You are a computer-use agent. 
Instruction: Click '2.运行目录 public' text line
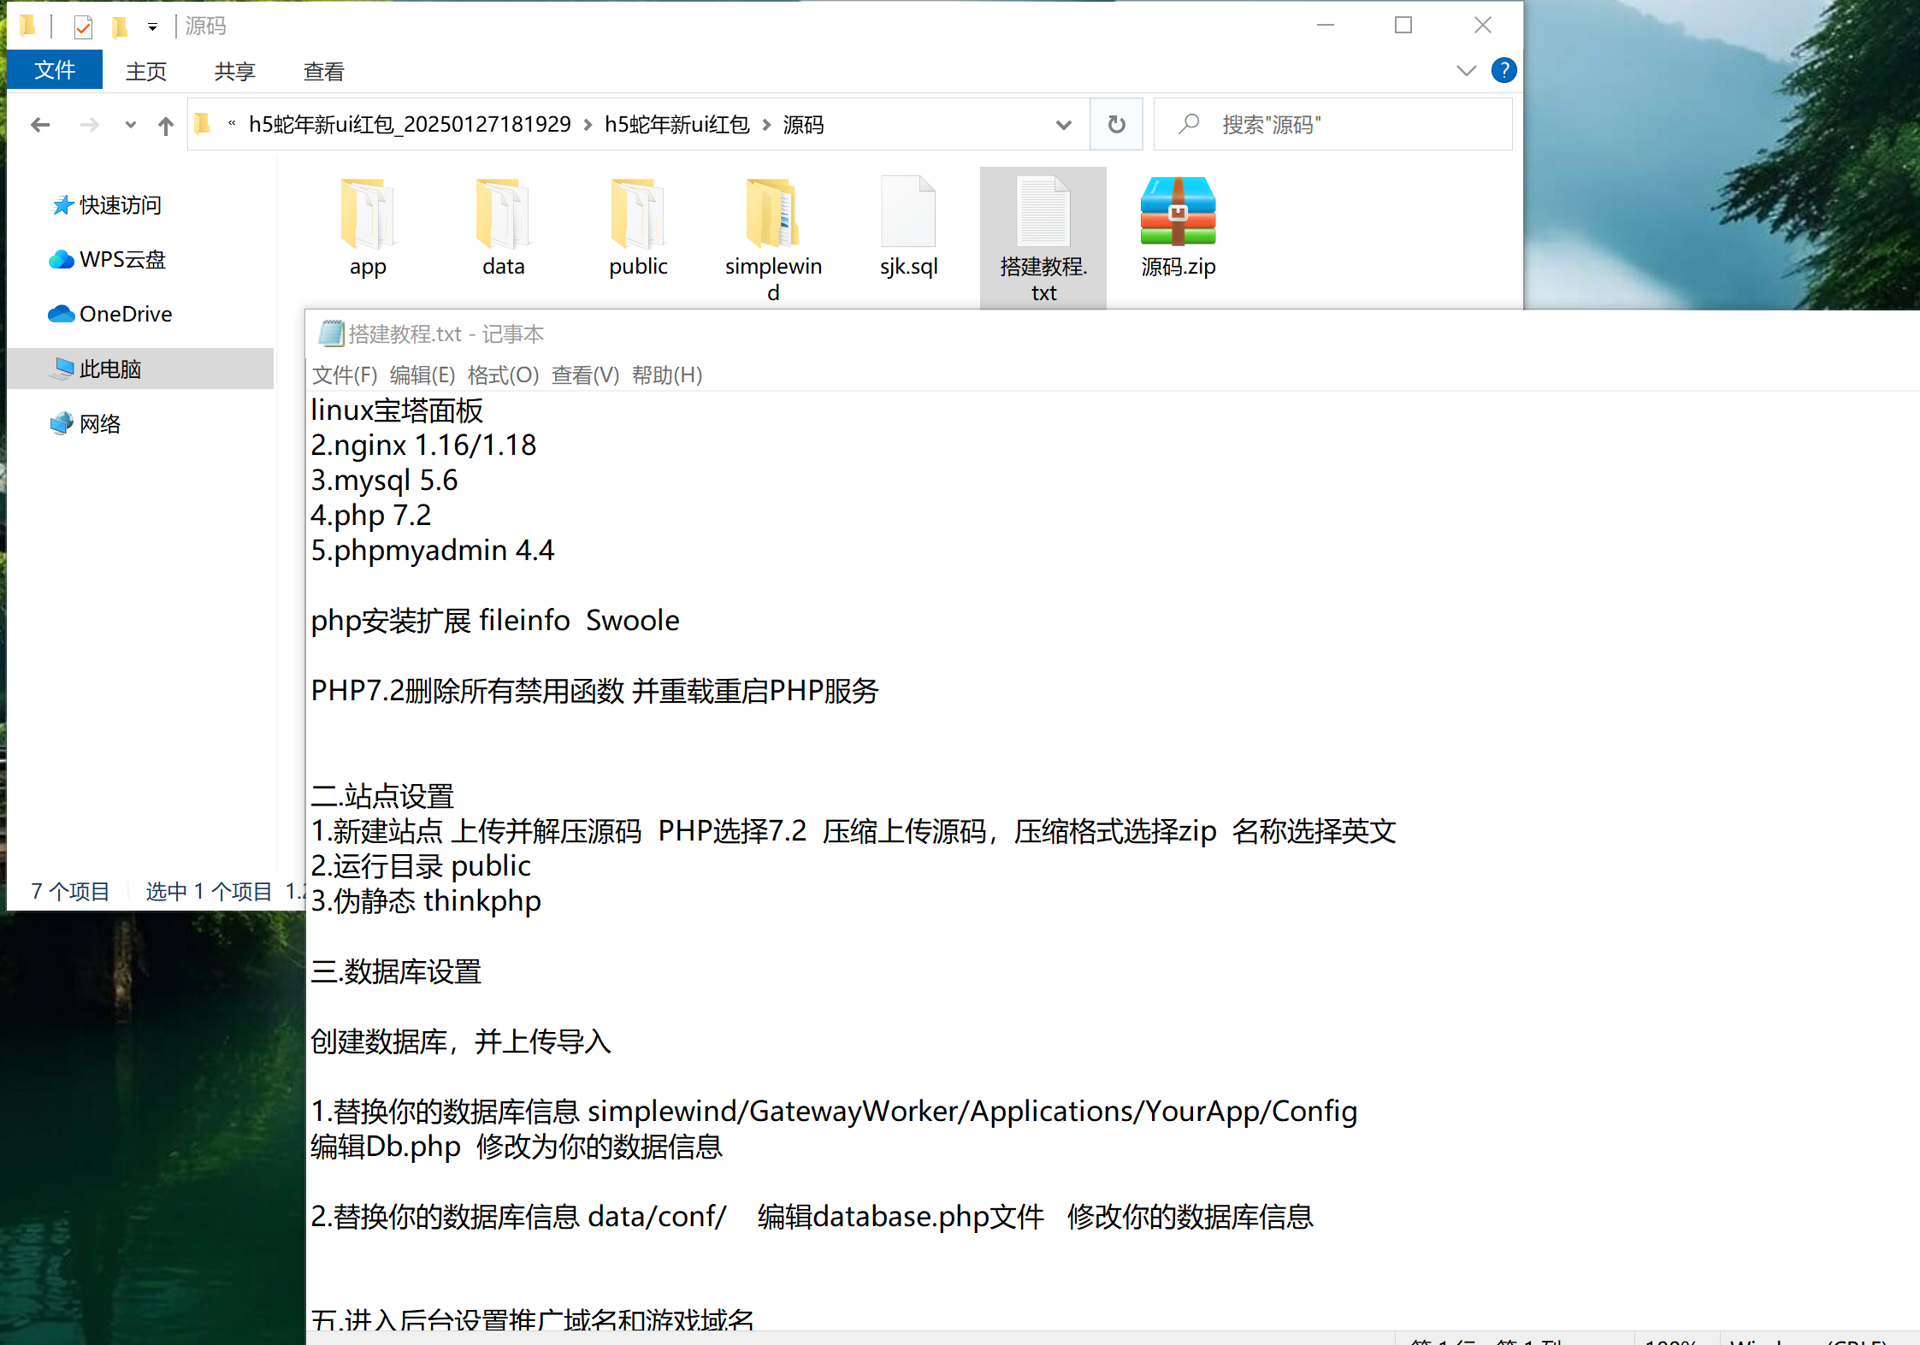420,866
